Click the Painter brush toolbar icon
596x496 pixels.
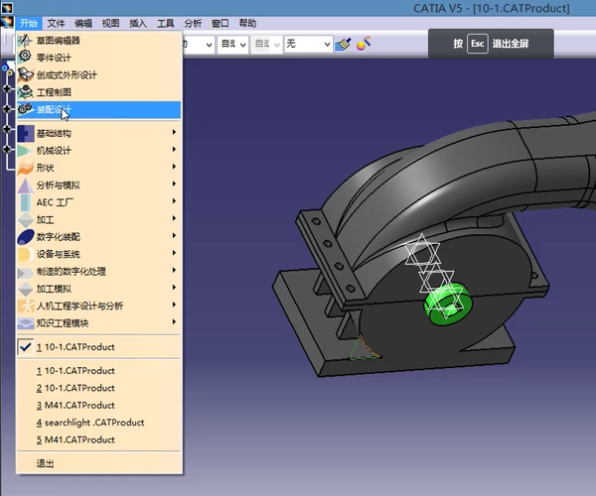pos(343,44)
